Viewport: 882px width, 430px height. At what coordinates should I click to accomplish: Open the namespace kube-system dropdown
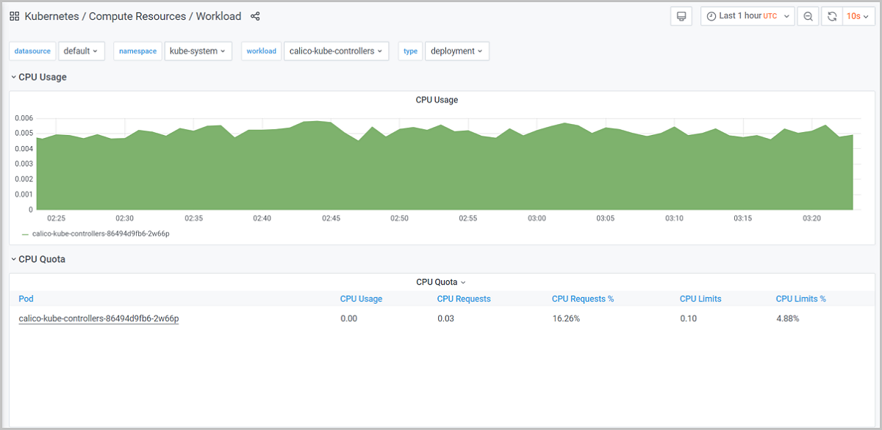pyautogui.click(x=198, y=51)
